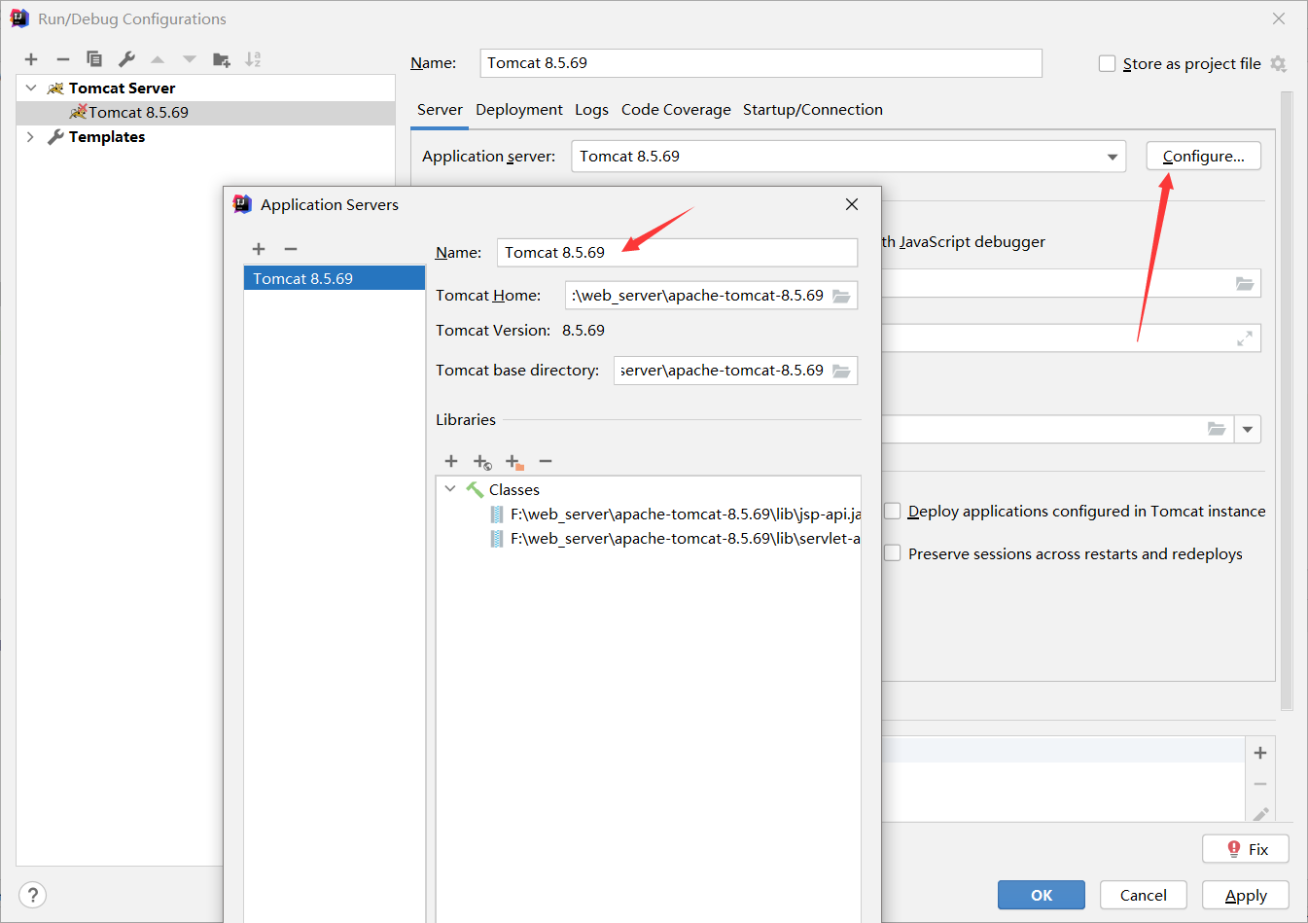The width and height of the screenshot is (1308, 923).
Task: Remove application server in Application Servers dialog
Action: pos(291,249)
